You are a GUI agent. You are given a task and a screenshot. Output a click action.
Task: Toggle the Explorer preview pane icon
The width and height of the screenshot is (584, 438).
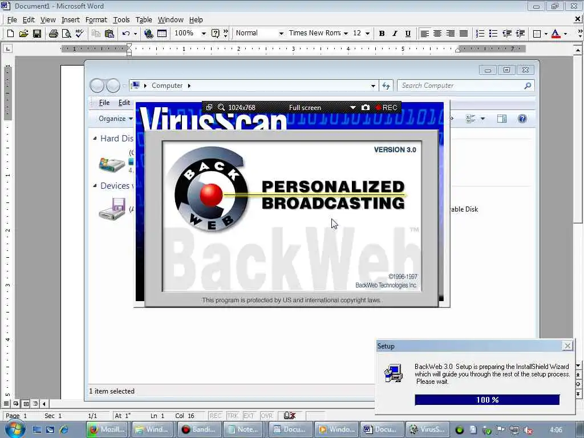click(502, 119)
